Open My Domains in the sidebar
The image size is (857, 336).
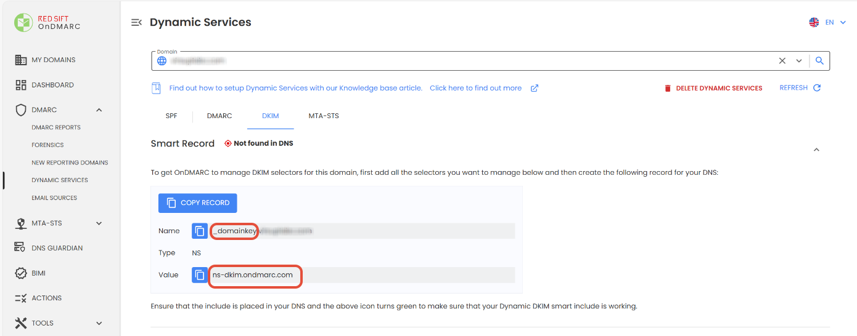pyautogui.click(x=54, y=60)
